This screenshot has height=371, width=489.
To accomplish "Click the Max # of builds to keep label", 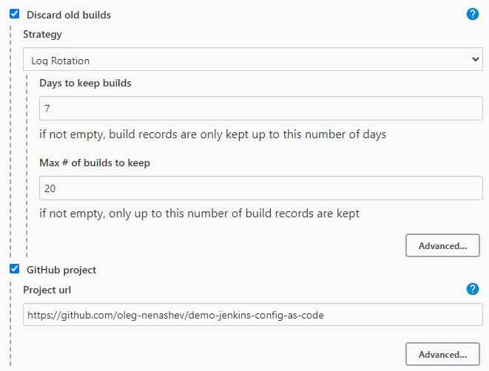I will 95,163.
